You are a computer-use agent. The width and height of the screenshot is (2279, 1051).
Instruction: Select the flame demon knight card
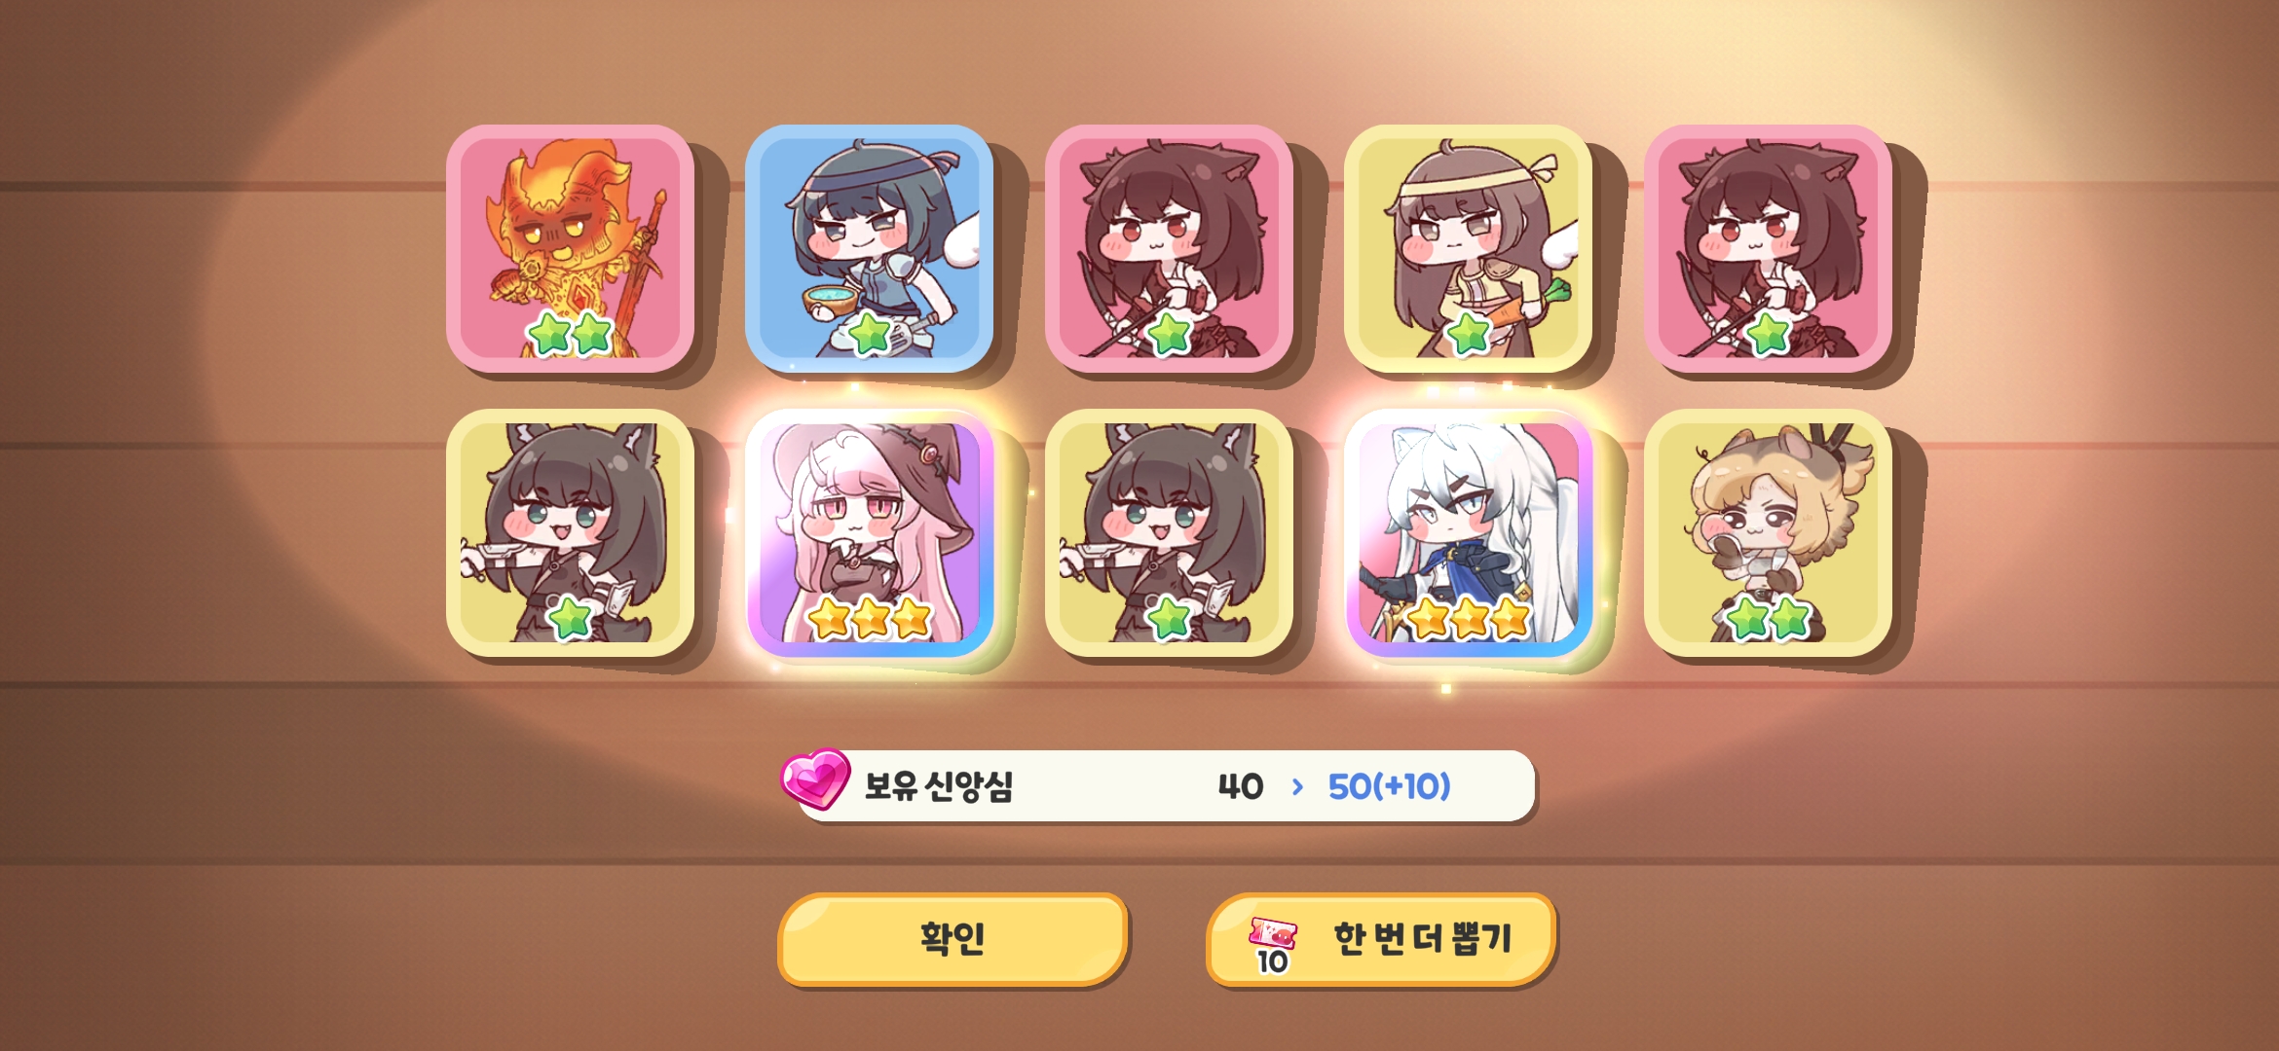coord(570,248)
